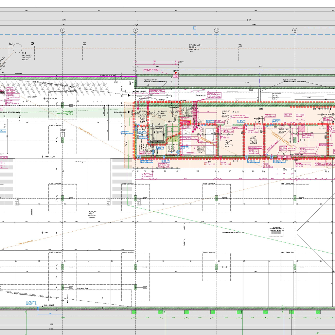Screen dimensions: 335x335
Task: Select the "STGH B" stairwell label
Action: pyautogui.click(x=162, y=113)
